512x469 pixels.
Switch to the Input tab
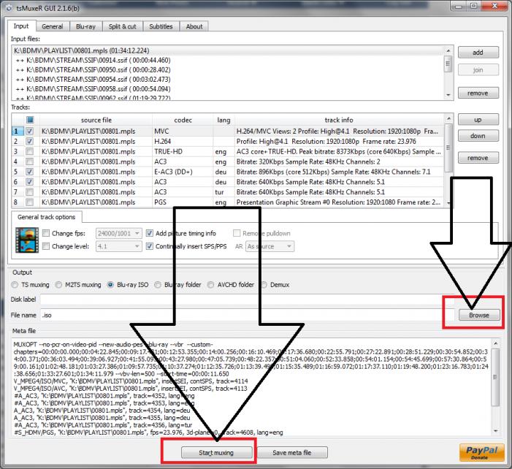pos(21,26)
